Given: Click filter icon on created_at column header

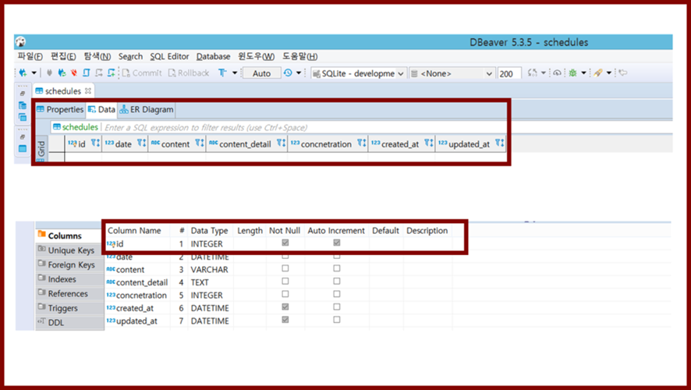Looking at the screenshot, I should tap(428, 143).
